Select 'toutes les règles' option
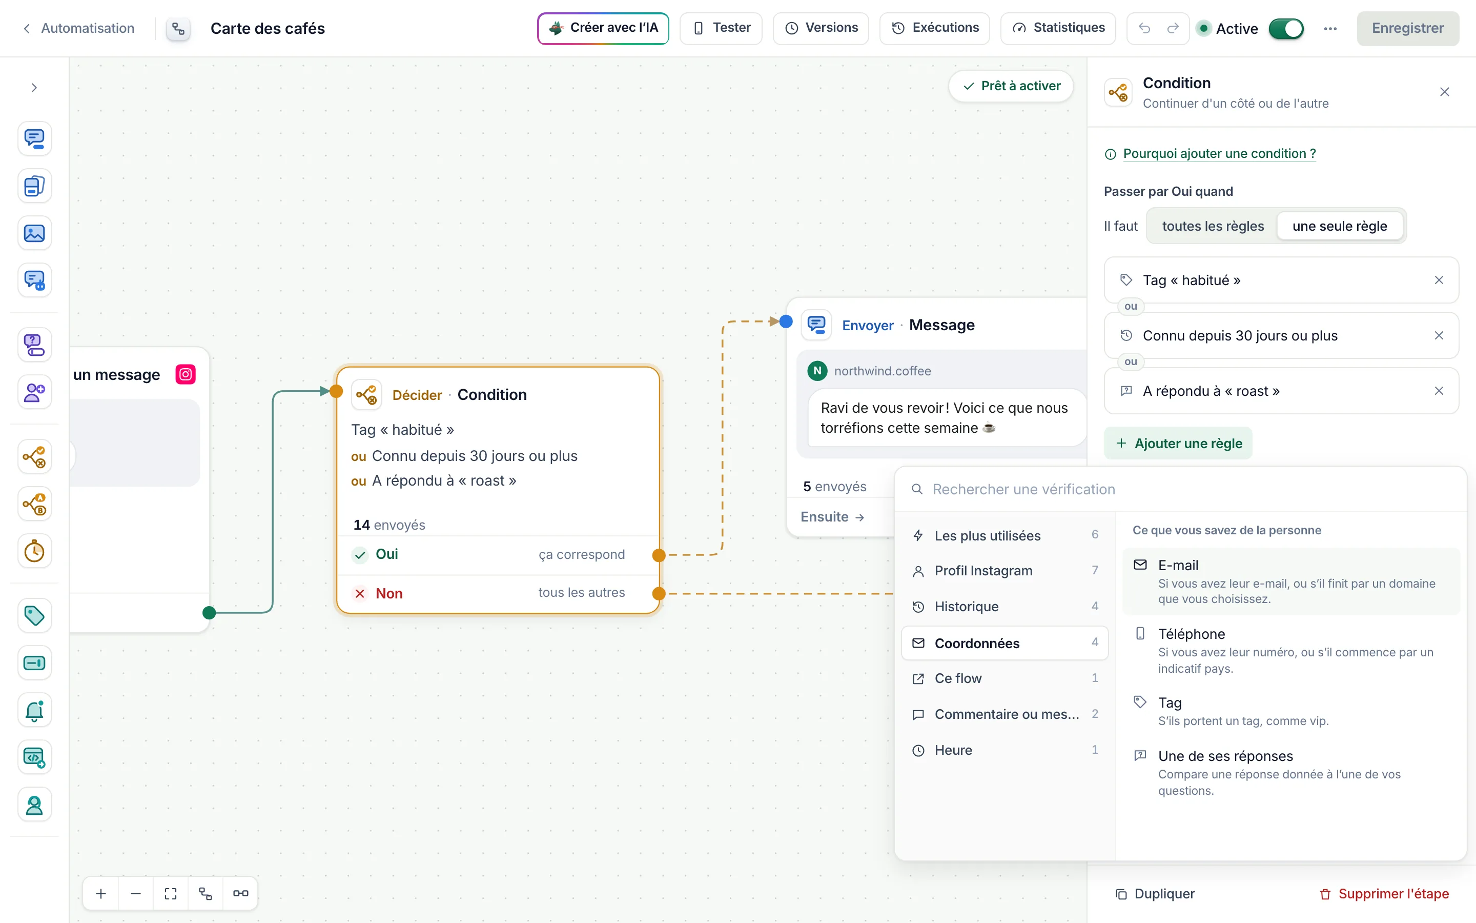 tap(1213, 226)
